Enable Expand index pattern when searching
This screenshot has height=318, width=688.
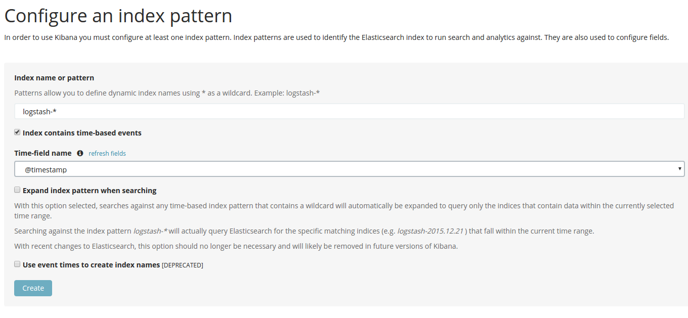point(17,189)
